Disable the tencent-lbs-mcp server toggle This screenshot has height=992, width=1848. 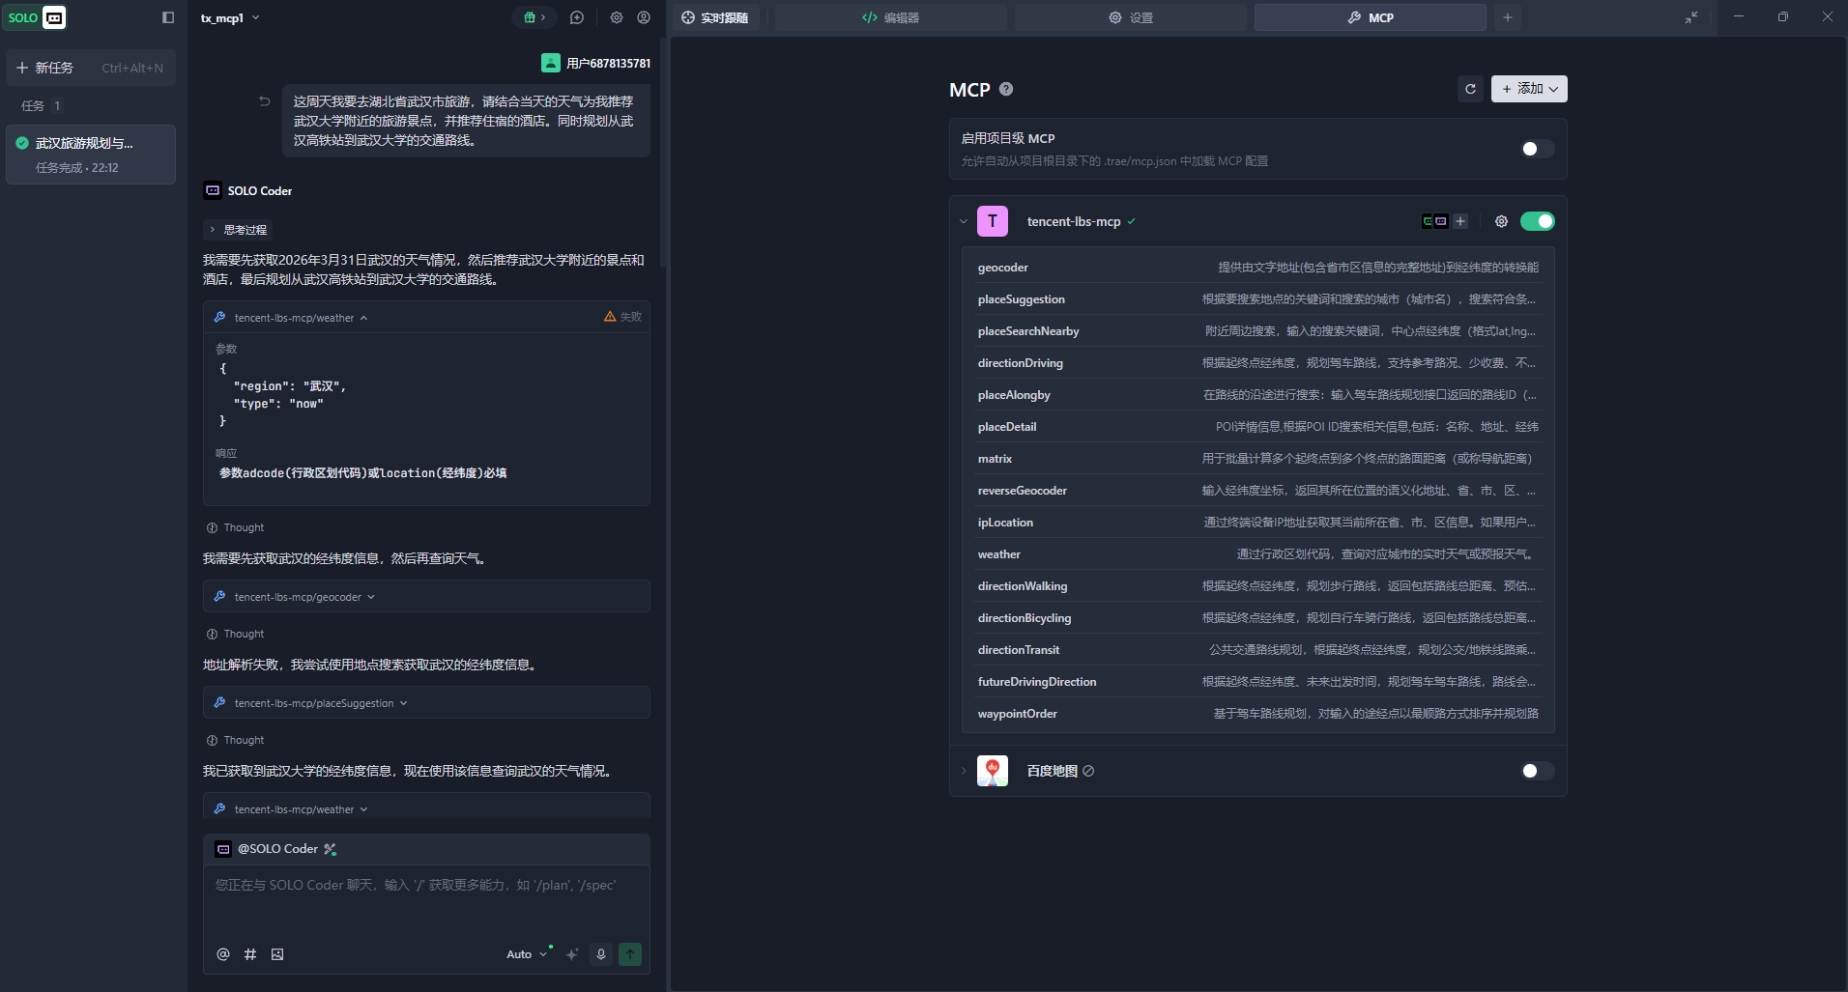(1537, 221)
